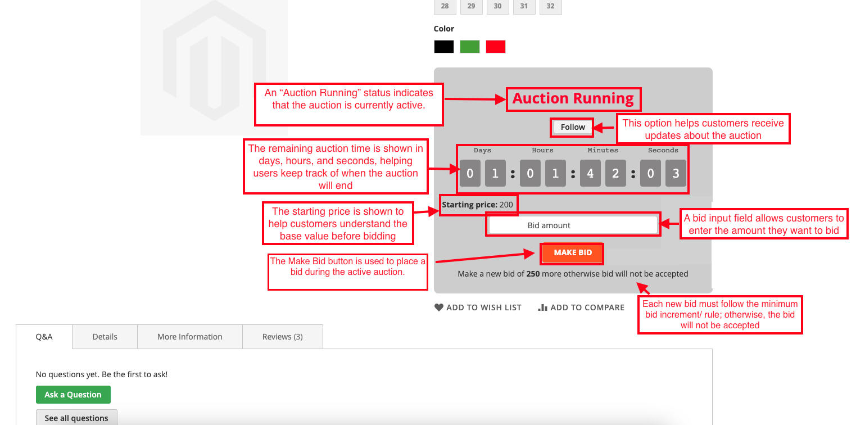Image resolution: width=865 pixels, height=425 pixels.
Task: Select size 32 option
Action: [x=550, y=6]
